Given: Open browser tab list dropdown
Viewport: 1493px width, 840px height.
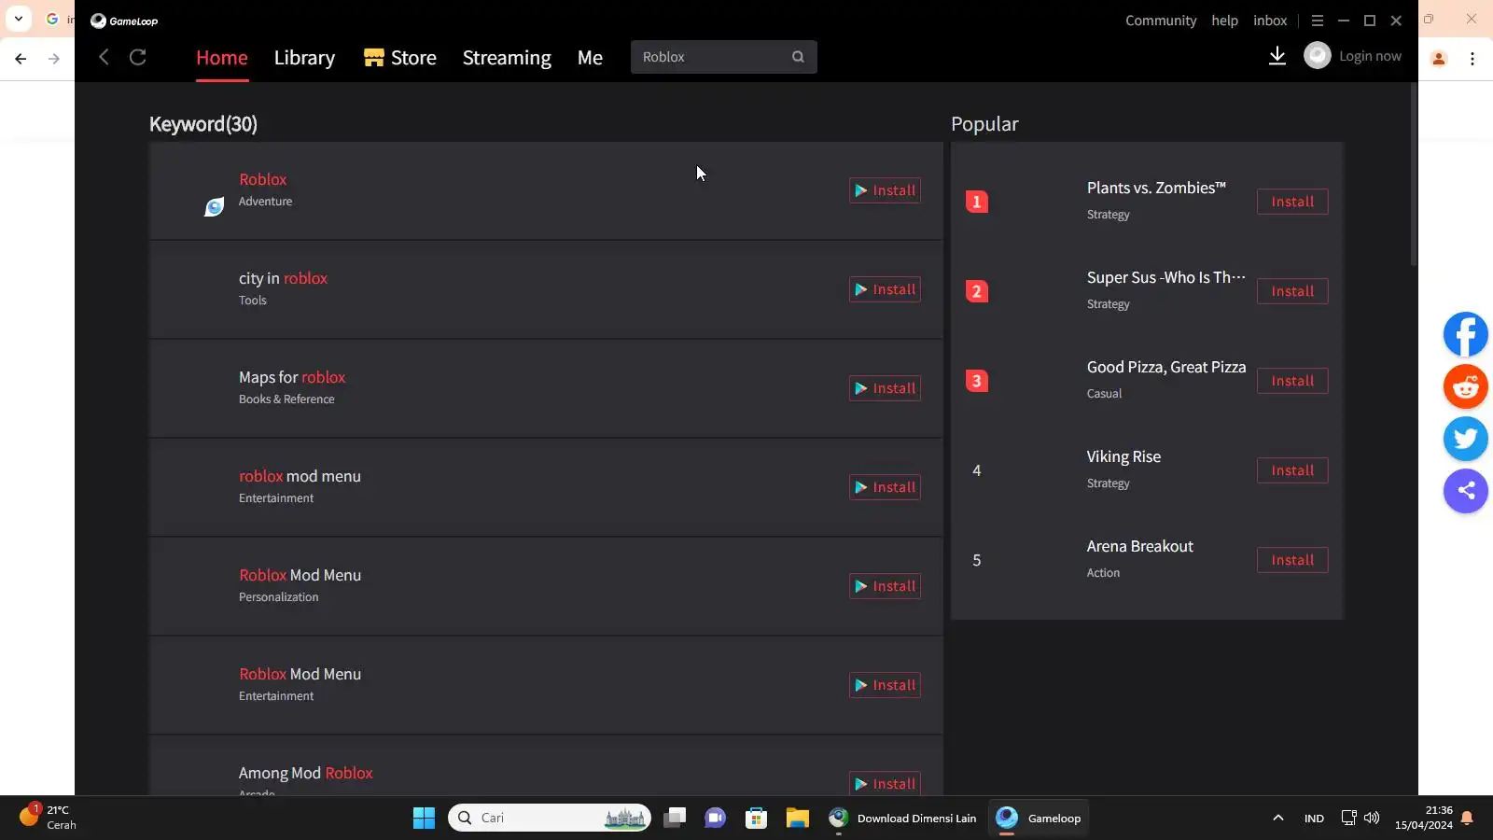Looking at the screenshot, I should (x=19, y=19).
